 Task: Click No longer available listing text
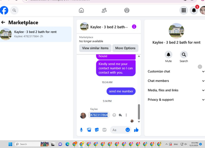point(91,41)
